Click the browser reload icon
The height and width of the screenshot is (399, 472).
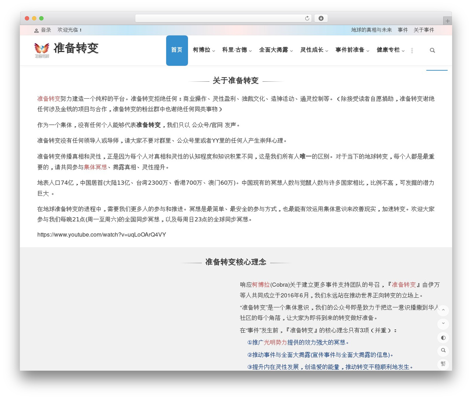tap(307, 18)
